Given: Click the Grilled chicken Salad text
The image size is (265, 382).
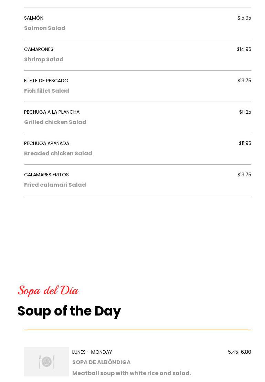Looking at the screenshot, I should click(55, 122).
